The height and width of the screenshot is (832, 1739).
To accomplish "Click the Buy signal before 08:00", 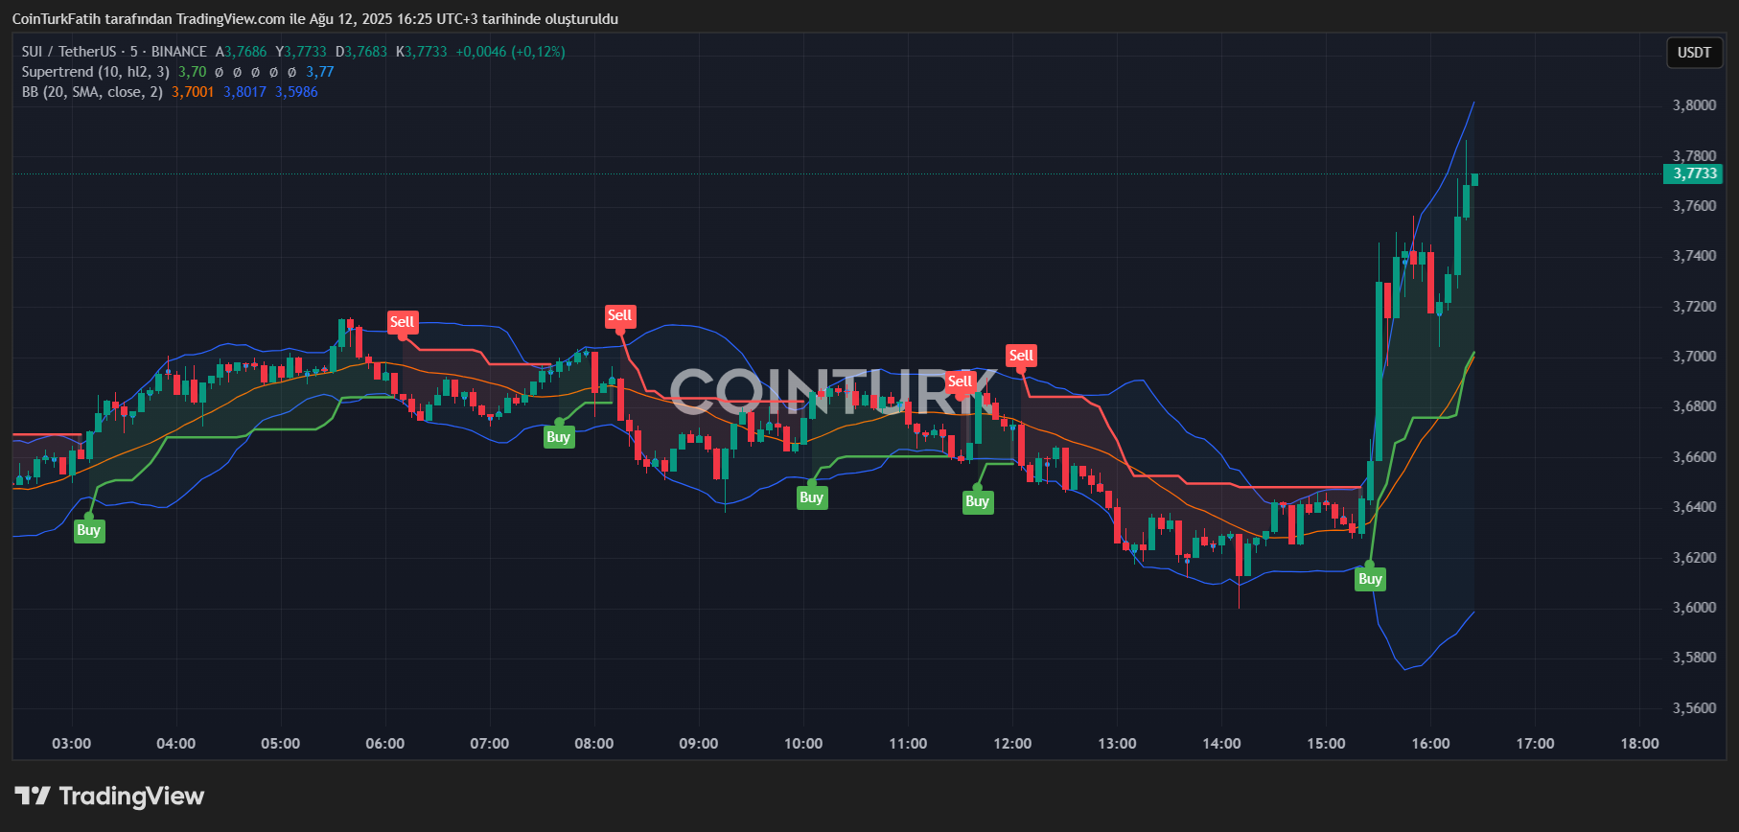I will [x=559, y=437].
